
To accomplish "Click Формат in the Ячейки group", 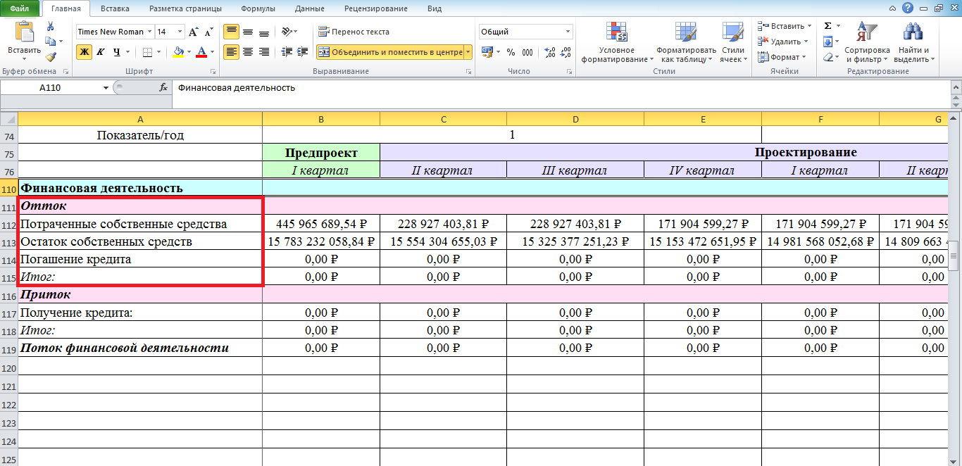I will click(x=783, y=57).
